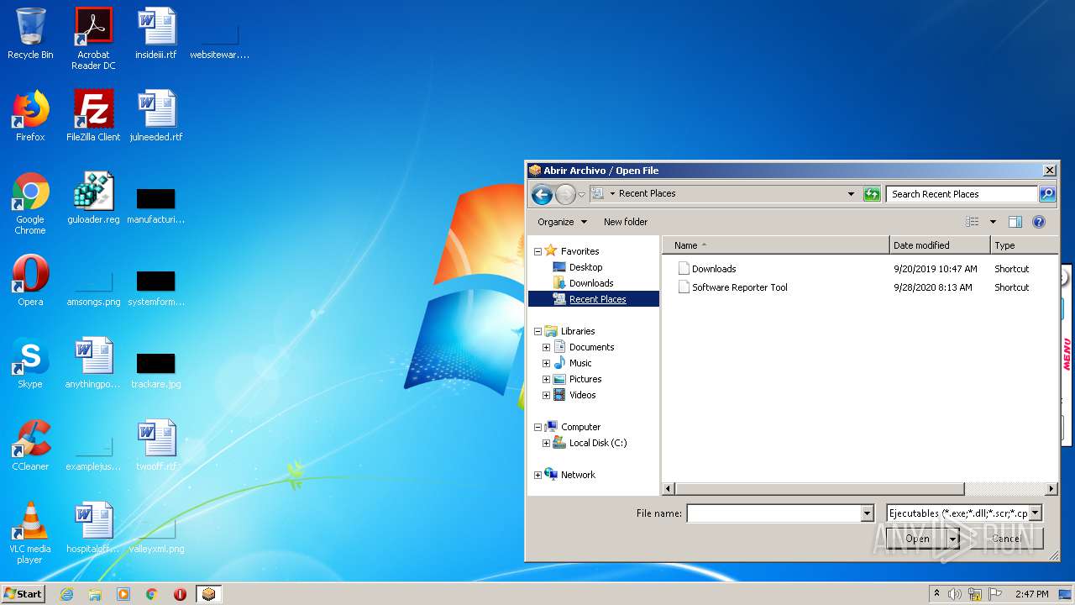Change view using the Views icon
Image resolution: width=1075 pixels, height=605 pixels.
(973, 222)
